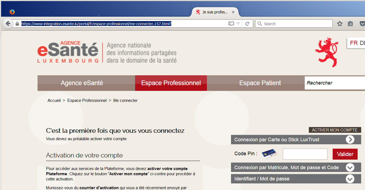This screenshot has height=190, width=365.
Task: Click the browser back arrow button
Action: pos(8,24)
